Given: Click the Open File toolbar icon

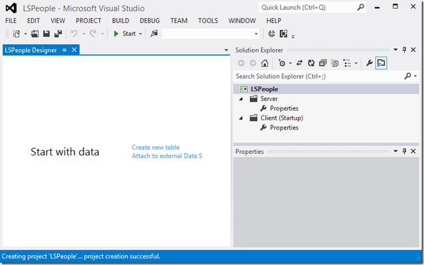Looking at the screenshot, I should click(x=34, y=34).
